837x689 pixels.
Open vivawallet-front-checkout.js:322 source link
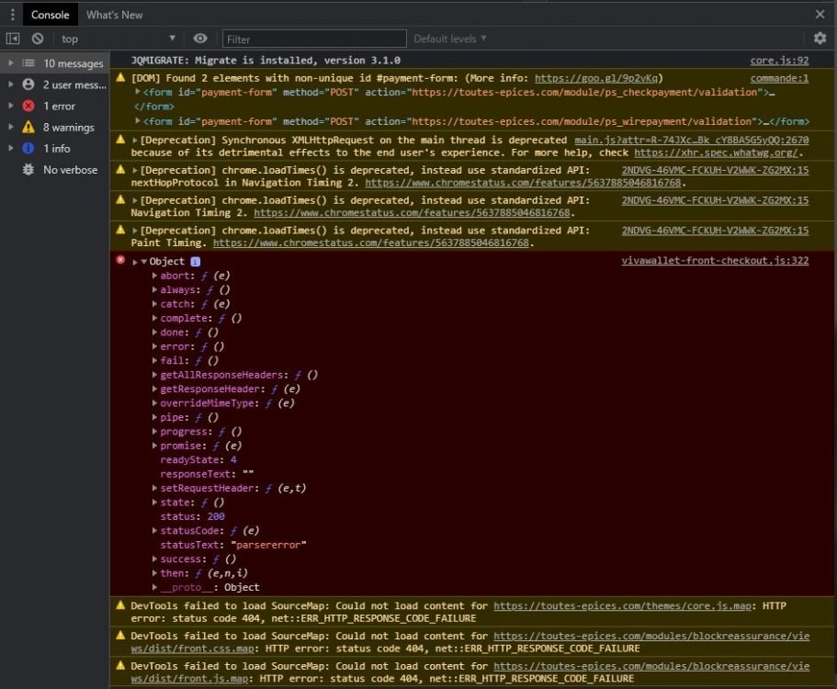[x=715, y=261]
